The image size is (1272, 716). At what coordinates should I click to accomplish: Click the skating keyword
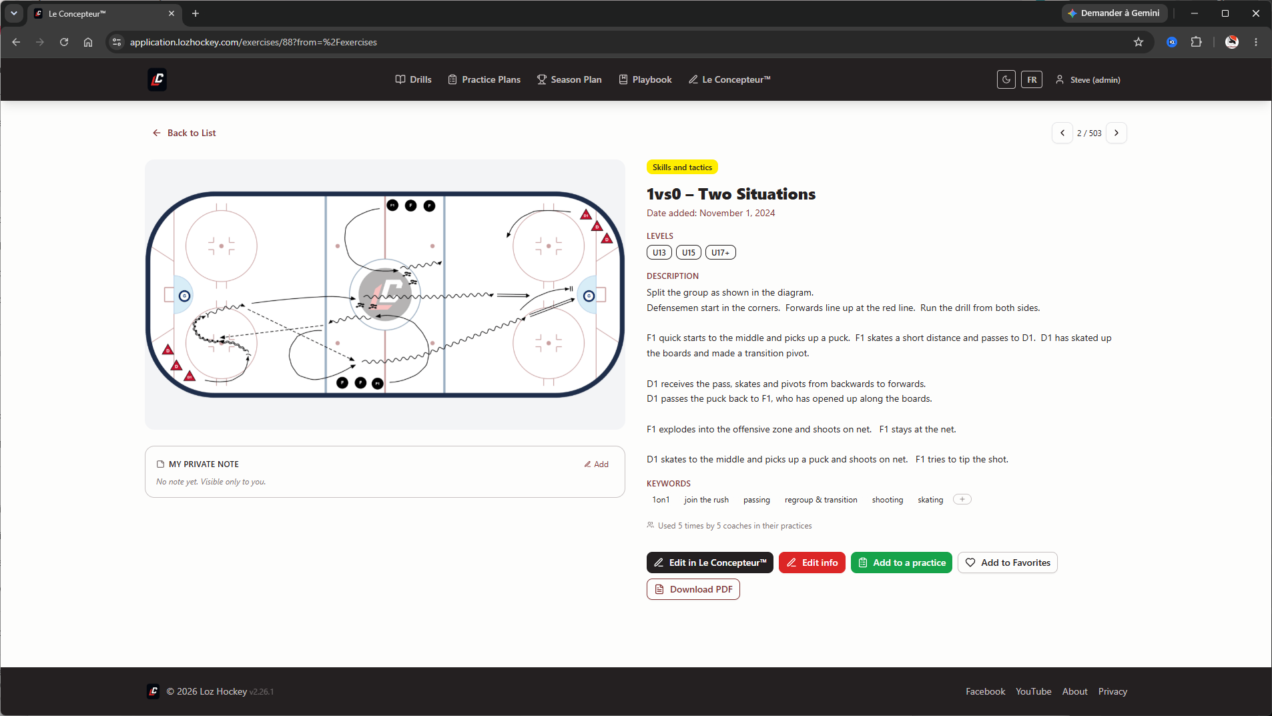pos(930,500)
